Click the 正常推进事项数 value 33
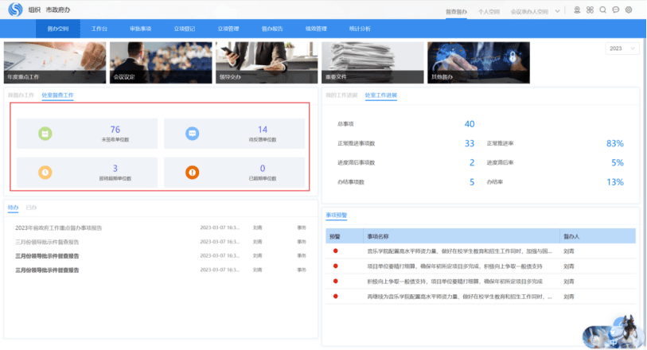The image size is (647, 350). 470,143
